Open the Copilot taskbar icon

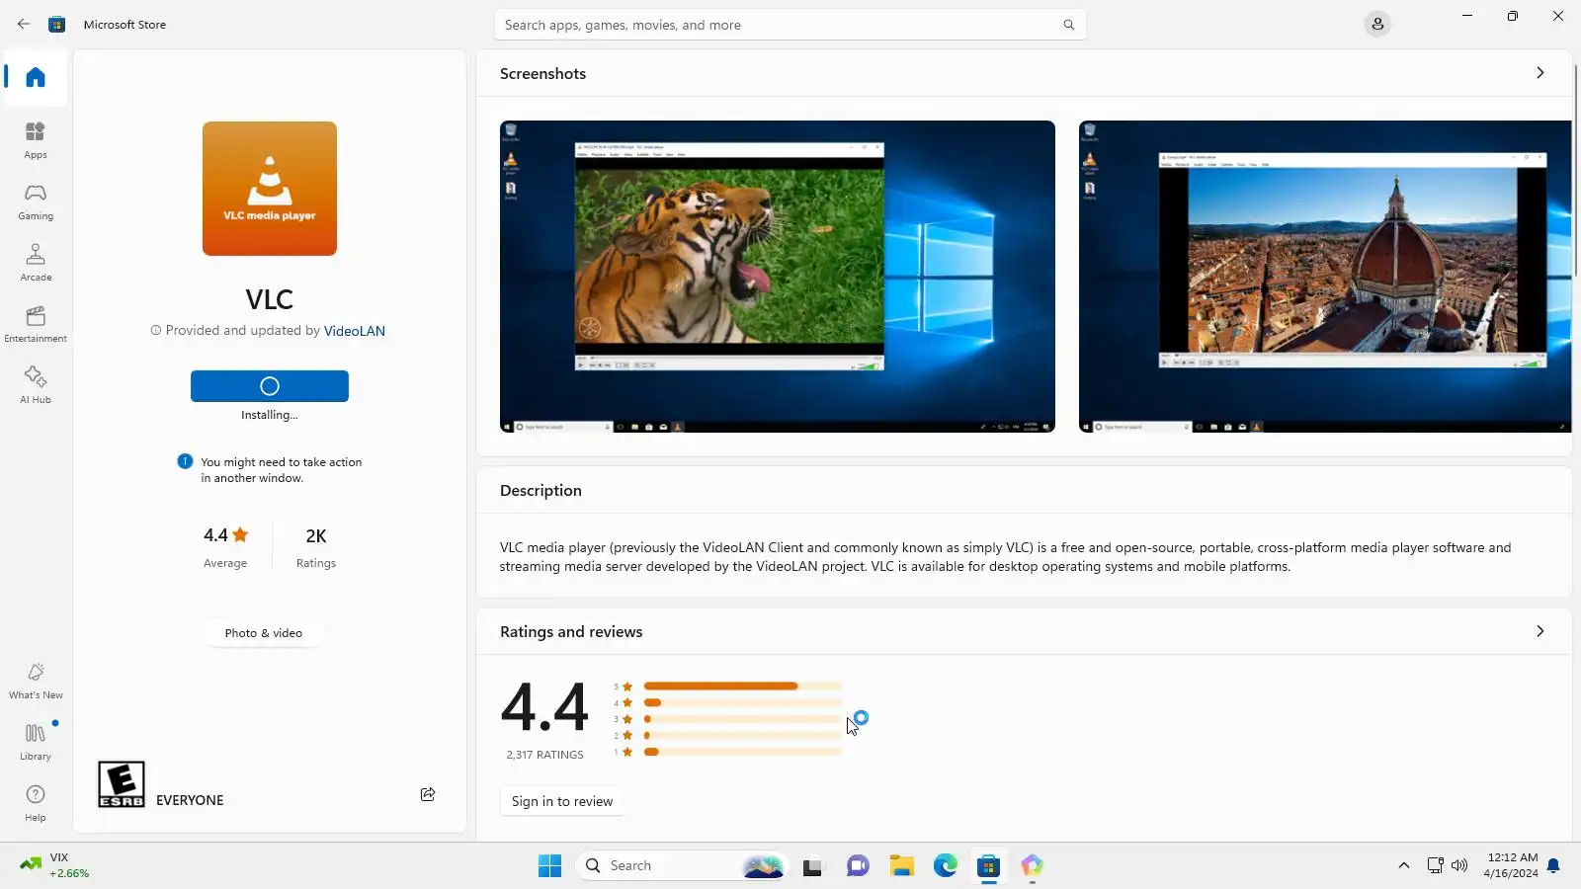click(1033, 865)
